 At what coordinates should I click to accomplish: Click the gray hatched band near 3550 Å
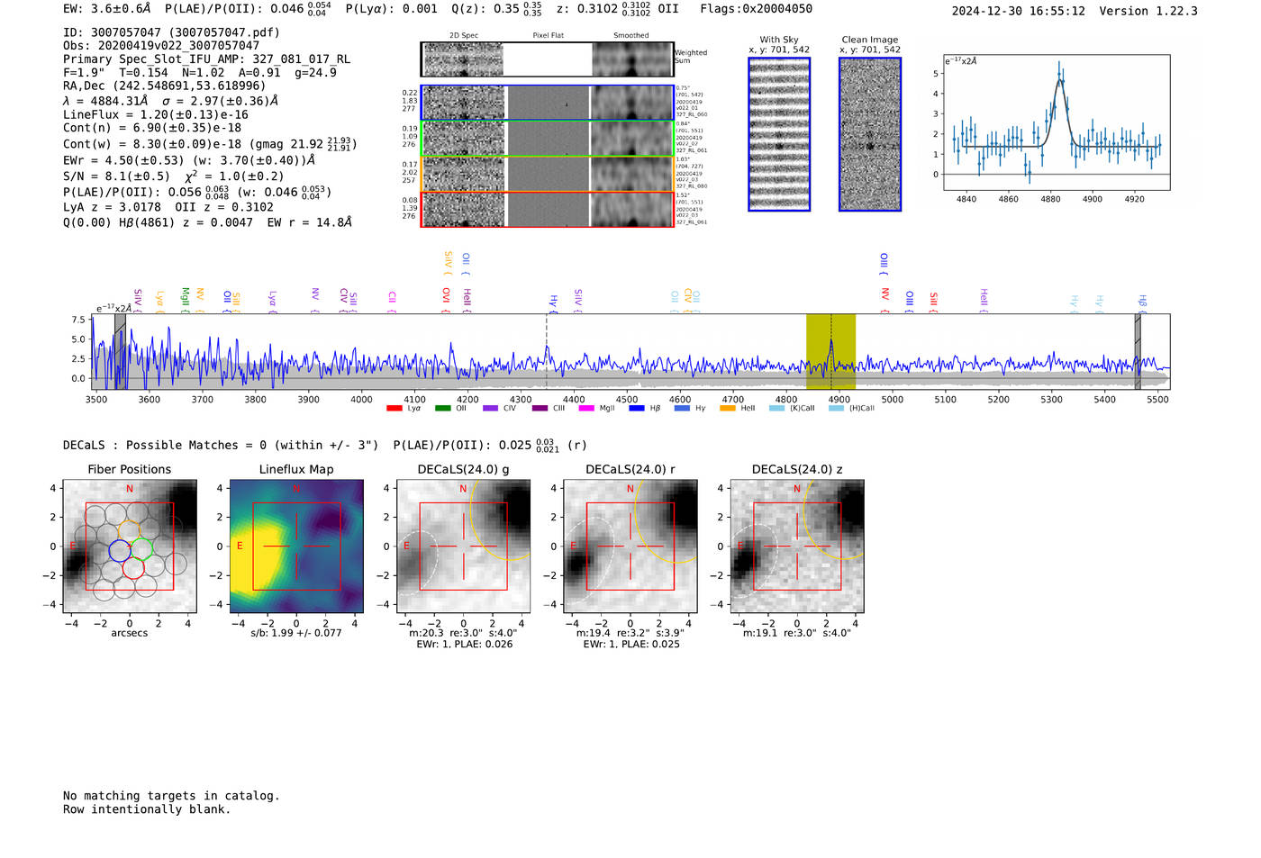[120, 351]
